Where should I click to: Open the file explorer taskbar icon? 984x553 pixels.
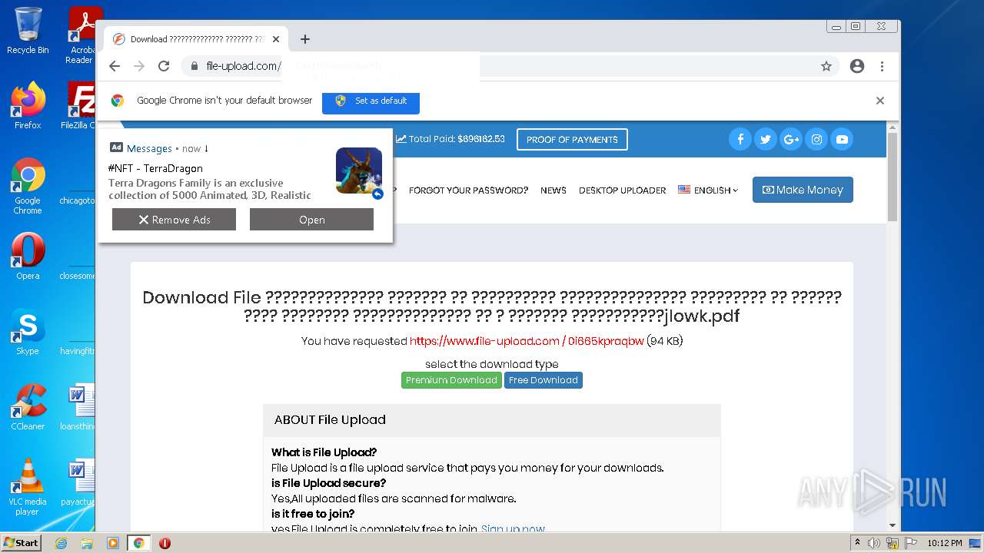pyautogui.click(x=87, y=543)
